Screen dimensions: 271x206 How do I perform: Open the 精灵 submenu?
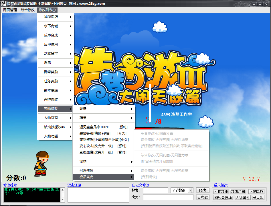tap(104, 118)
